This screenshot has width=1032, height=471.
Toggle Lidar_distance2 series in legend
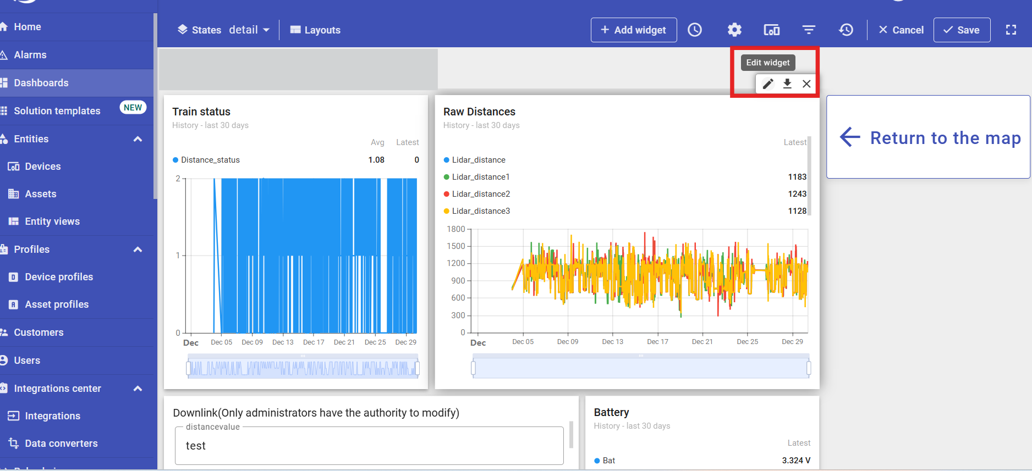pyautogui.click(x=480, y=194)
